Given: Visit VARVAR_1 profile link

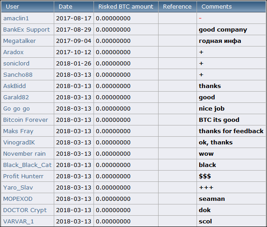Looking at the screenshot, I should (19, 222).
